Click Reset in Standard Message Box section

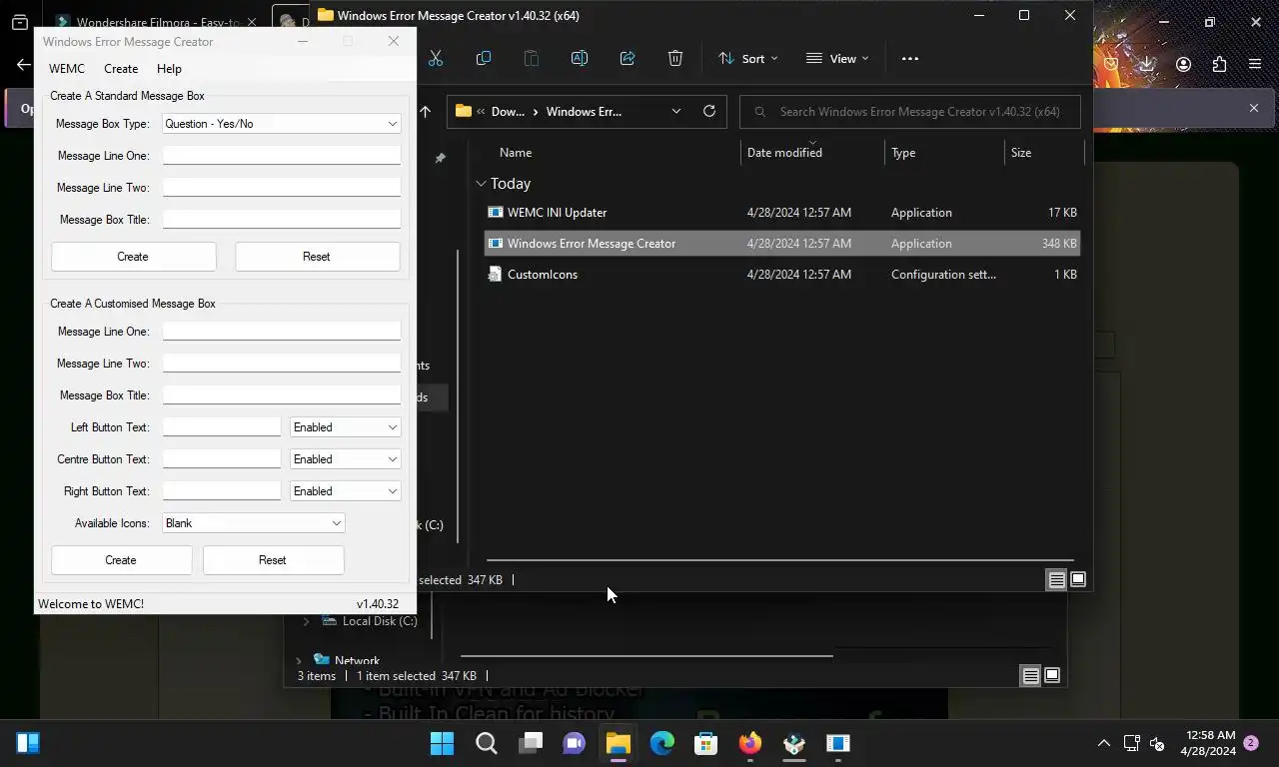(317, 257)
